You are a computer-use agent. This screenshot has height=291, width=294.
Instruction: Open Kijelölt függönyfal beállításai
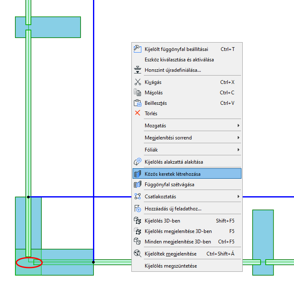pyautogui.click(x=187, y=49)
